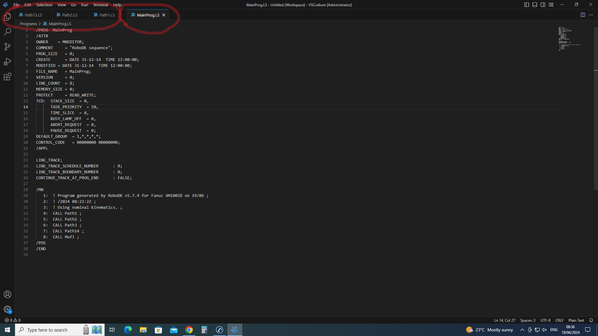Toggle the bottom Panel layout button
The height and width of the screenshot is (336, 598).
(535, 5)
